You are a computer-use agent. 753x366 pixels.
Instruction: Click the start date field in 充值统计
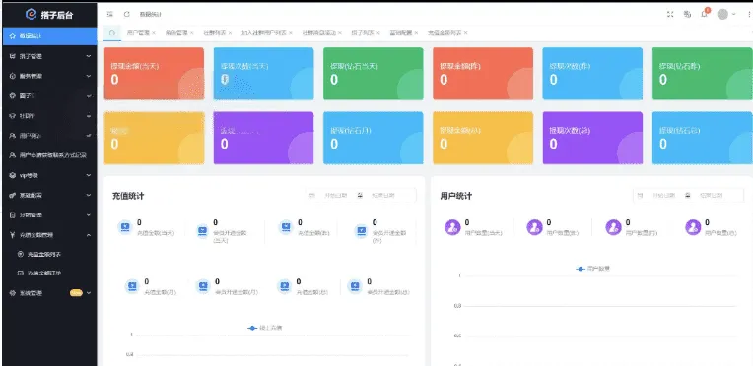click(x=336, y=195)
